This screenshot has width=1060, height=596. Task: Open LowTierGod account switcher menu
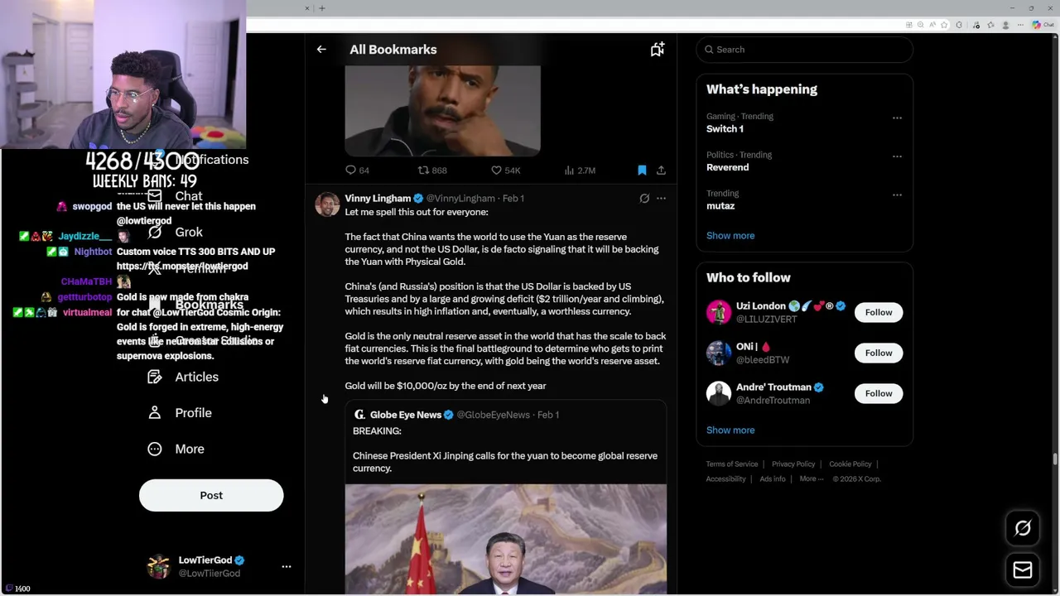pyautogui.click(x=287, y=567)
